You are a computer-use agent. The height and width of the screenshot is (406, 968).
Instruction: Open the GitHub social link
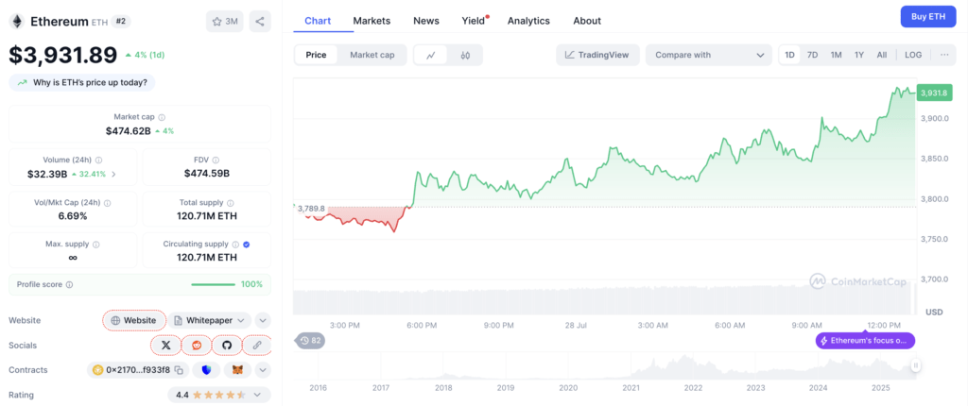pyautogui.click(x=227, y=345)
